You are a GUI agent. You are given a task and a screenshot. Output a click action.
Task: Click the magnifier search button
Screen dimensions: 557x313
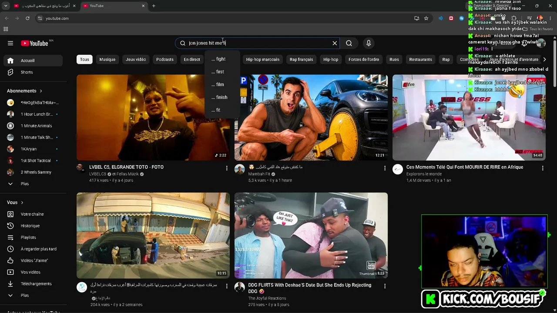click(349, 43)
